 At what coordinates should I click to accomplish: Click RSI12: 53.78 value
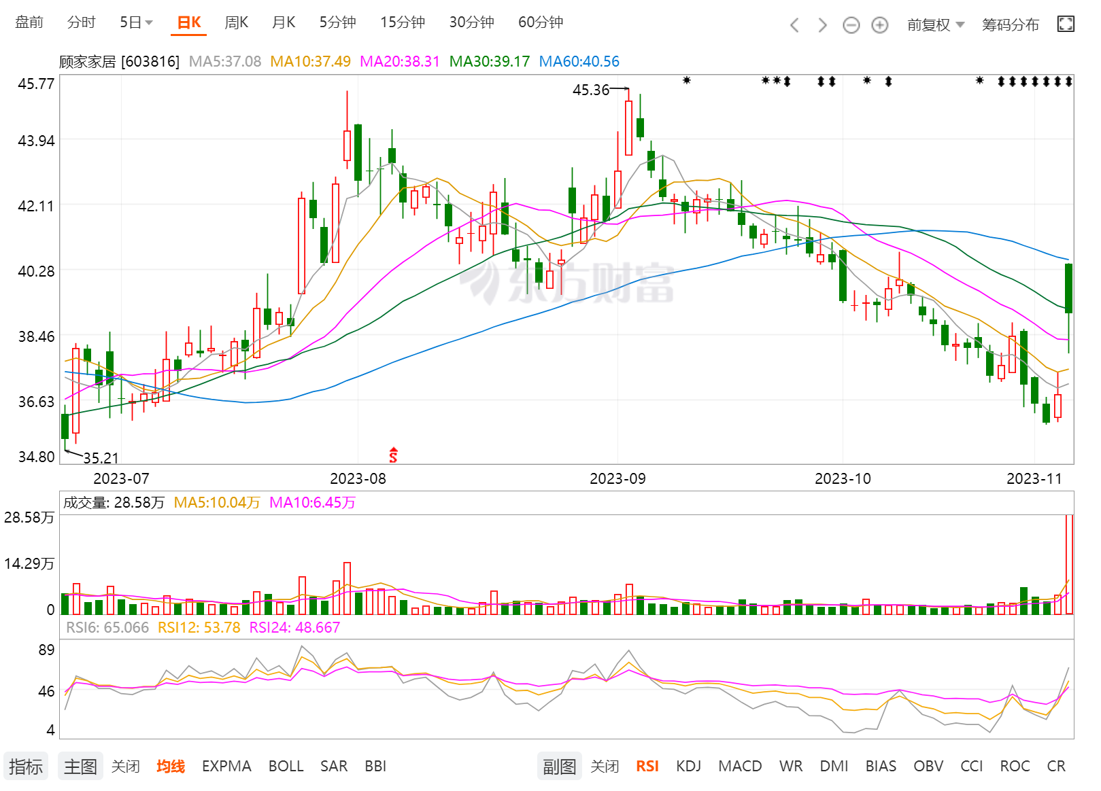[x=199, y=628]
